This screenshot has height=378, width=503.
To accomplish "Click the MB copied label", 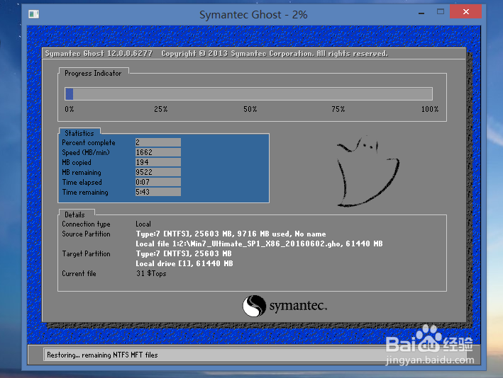I will pos(77,162).
